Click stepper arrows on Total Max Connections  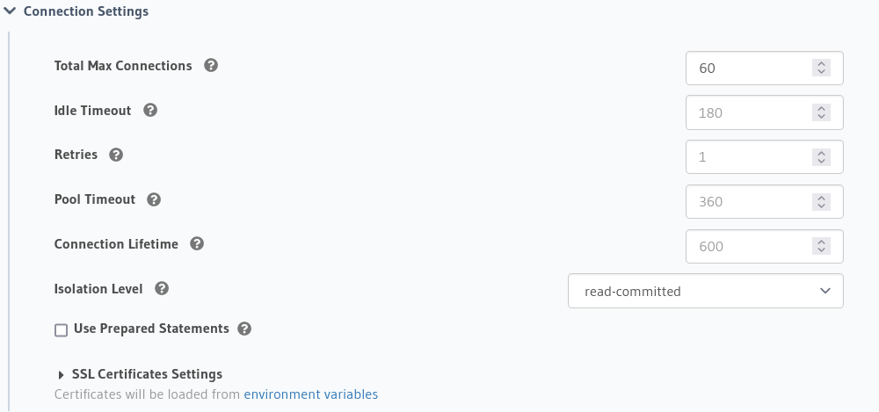click(821, 69)
